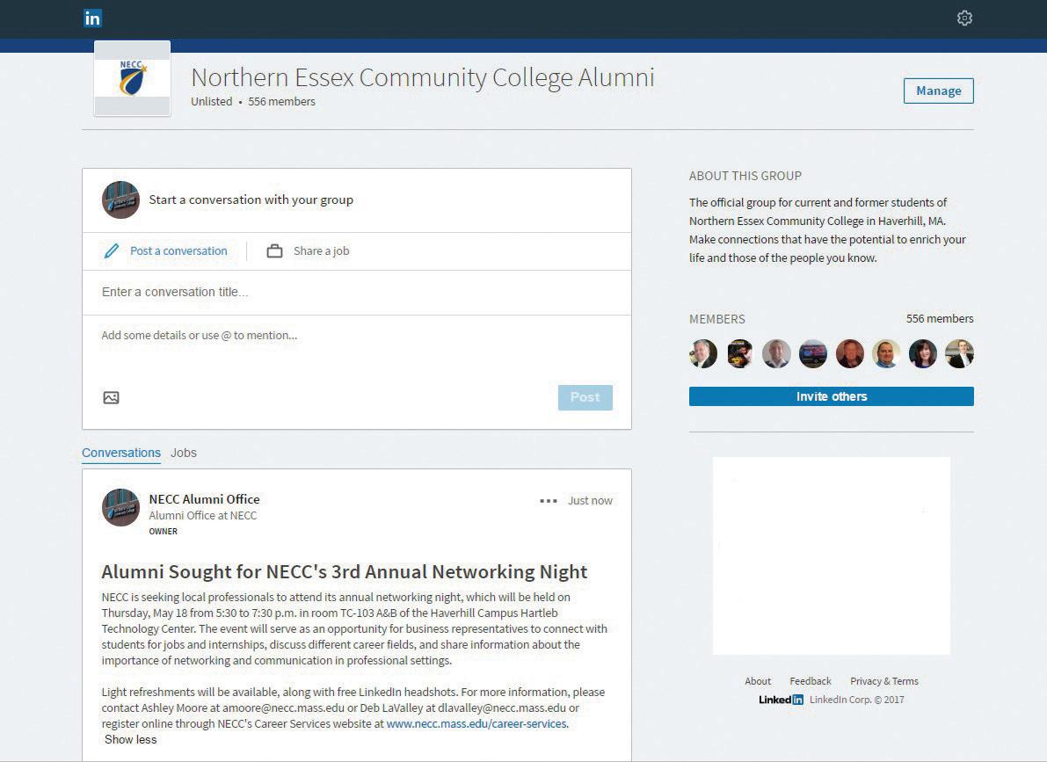This screenshot has width=1047, height=762.
Task: Select the Conversations tab
Action: click(x=121, y=454)
